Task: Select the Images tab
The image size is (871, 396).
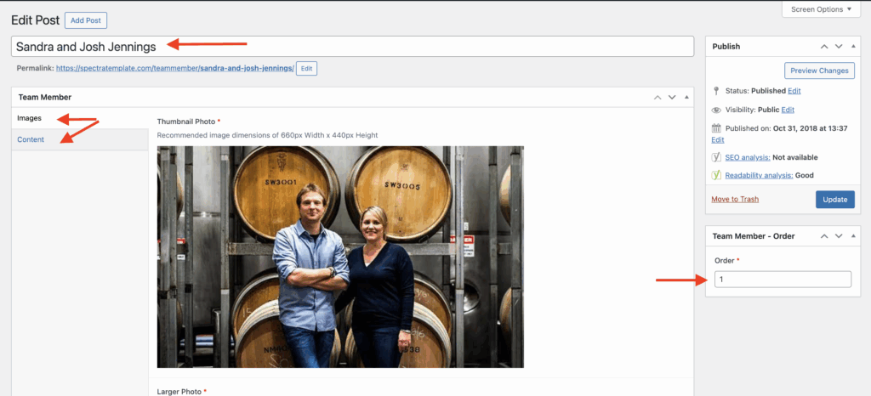Action: pyautogui.click(x=30, y=118)
